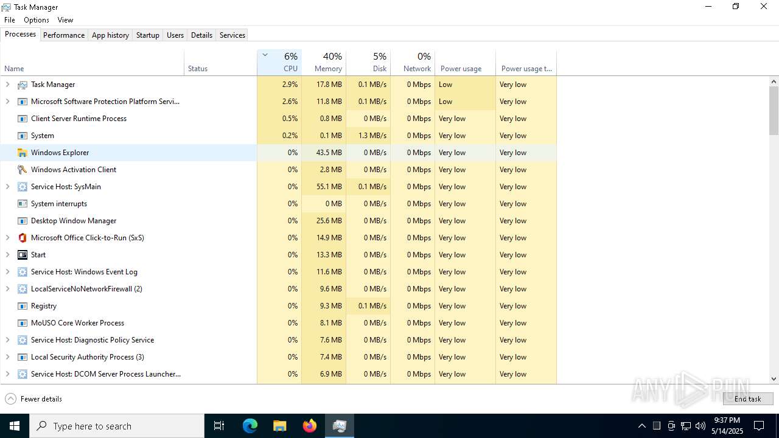
Task: Expand Service Host: Windows Event Log
Action: click(8, 272)
